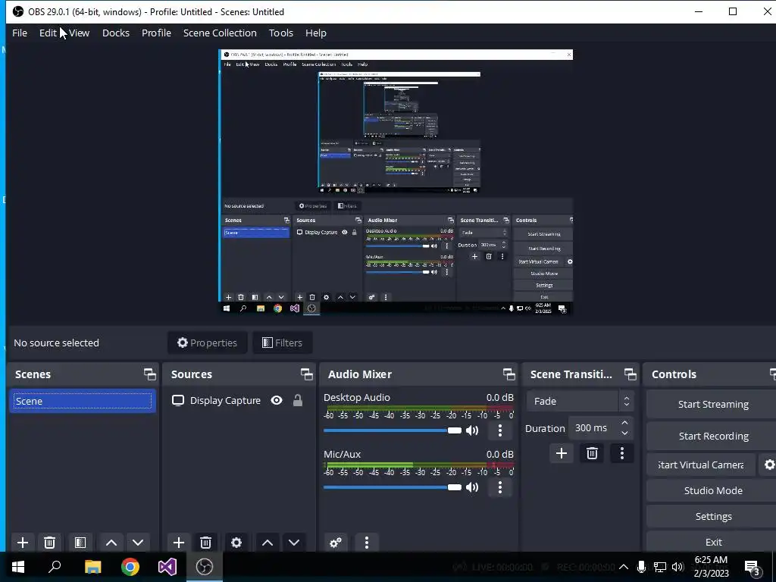Open system volume tray icon

point(677,567)
